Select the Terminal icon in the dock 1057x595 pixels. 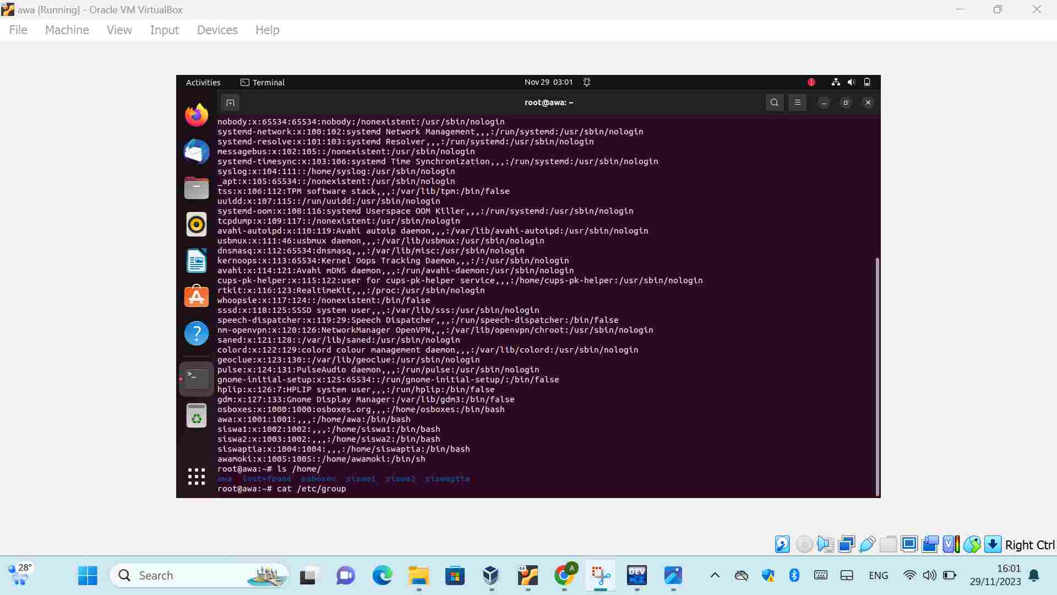(x=197, y=379)
